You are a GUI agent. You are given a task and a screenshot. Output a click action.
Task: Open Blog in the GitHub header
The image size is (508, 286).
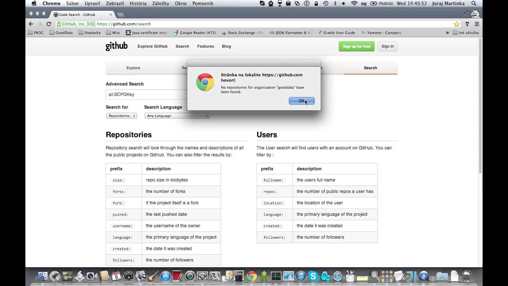pyautogui.click(x=226, y=46)
